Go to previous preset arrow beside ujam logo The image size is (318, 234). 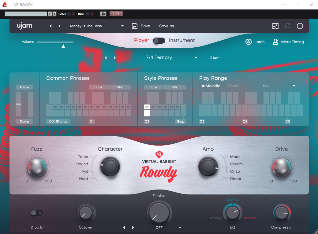(51, 26)
